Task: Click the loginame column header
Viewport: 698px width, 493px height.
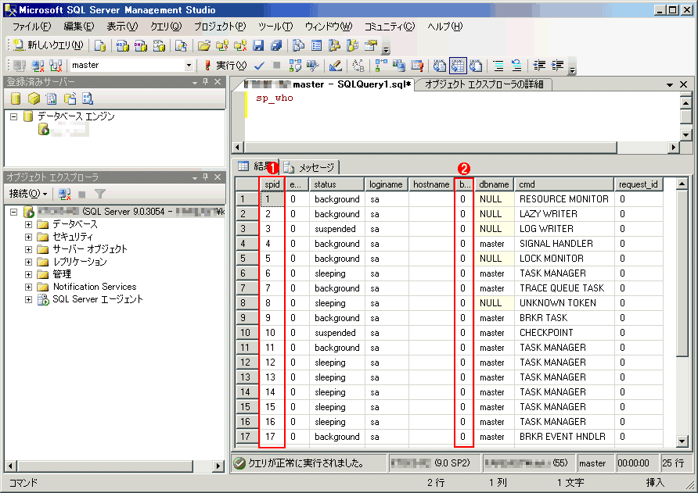Action: click(386, 184)
